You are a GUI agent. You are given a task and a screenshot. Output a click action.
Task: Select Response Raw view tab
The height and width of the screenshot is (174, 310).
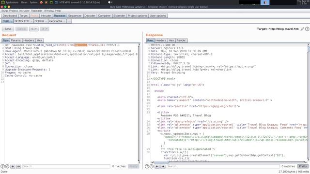[150, 40]
